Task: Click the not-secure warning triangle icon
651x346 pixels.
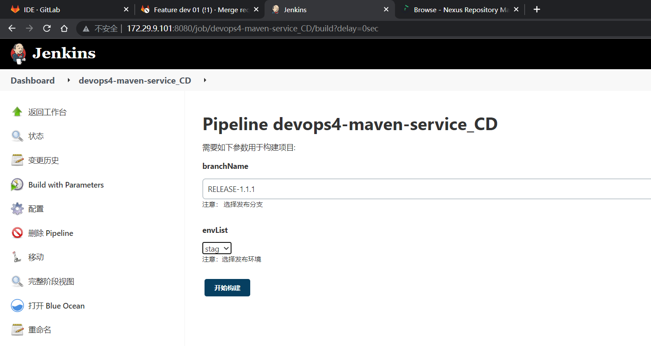Action: click(86, 29)
